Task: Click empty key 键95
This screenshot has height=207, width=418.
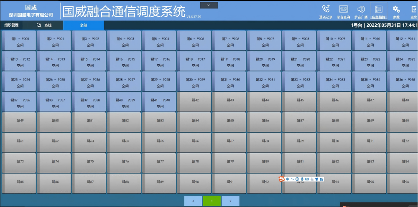Action: [369, 184]
